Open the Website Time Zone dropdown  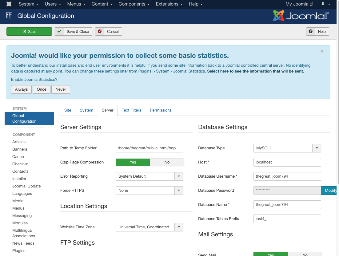150,227
